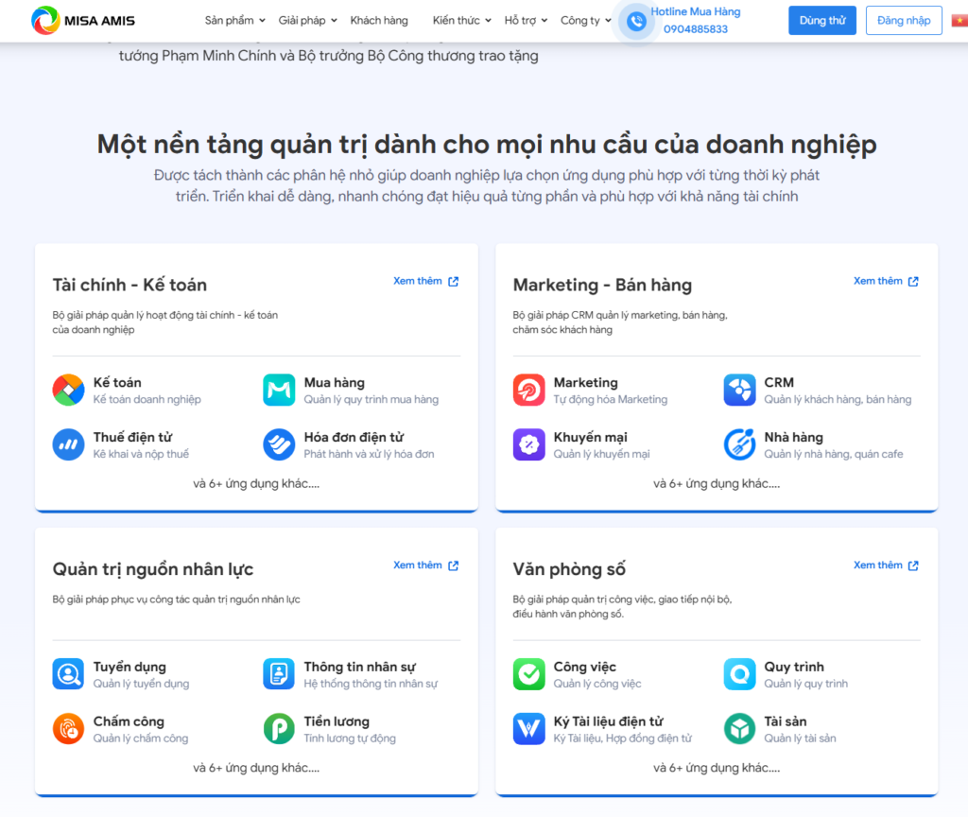The width and height of the screenshot is (968, 817).
Task: Click external-link icon in Tài chính - Kế toán card
Action: (453, 281)
